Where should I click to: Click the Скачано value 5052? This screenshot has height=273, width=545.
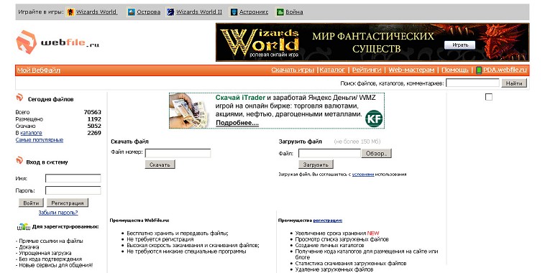(x=94, y=126)
